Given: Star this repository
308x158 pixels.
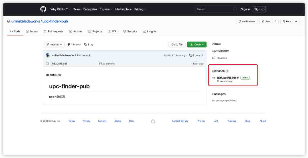Looking at the screenshot, I should [x=266, y=21].
